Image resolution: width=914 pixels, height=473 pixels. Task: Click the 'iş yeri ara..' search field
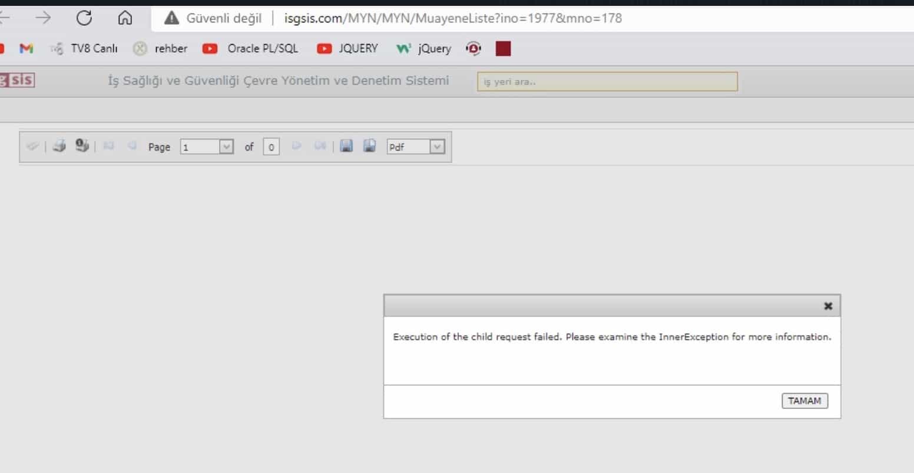(x=607, y=82)
